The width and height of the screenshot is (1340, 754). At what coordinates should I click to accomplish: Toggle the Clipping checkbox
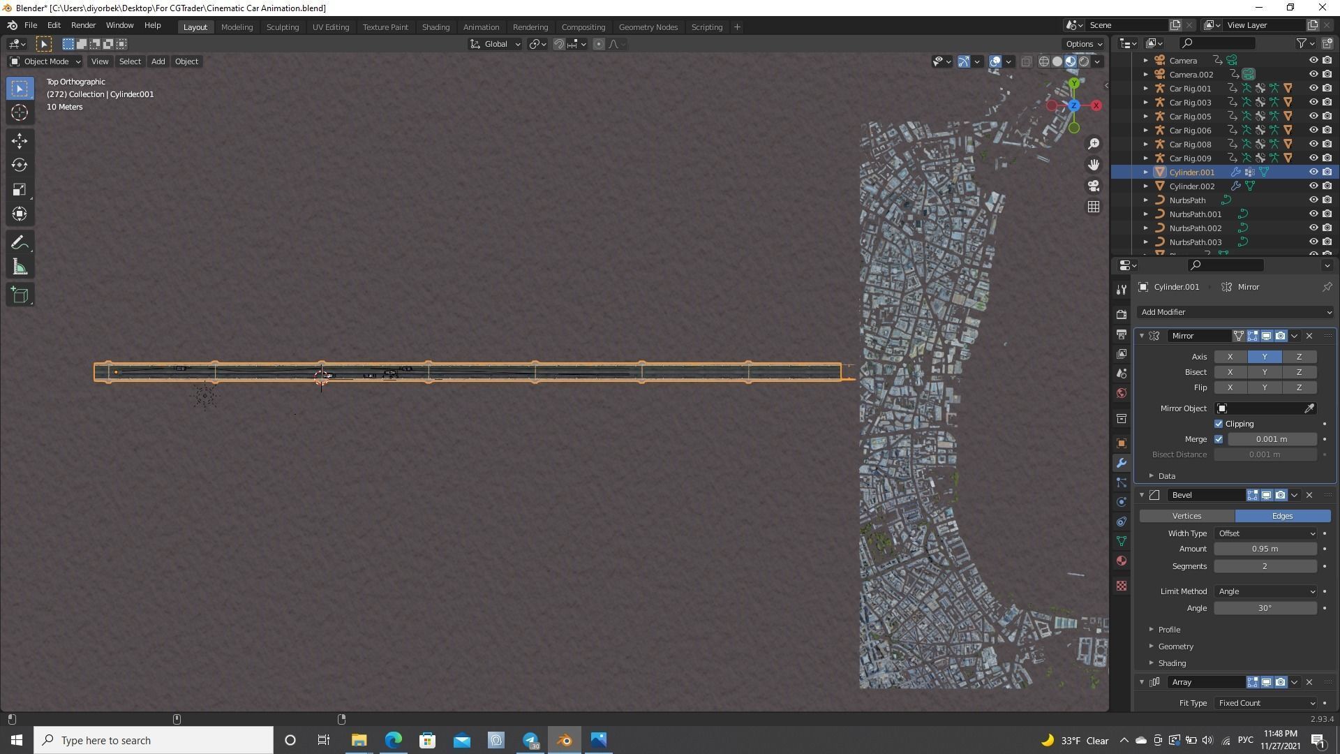point(1219,424)
